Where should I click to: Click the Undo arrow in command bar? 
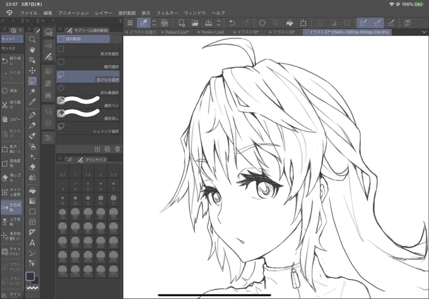coord(232,23)
